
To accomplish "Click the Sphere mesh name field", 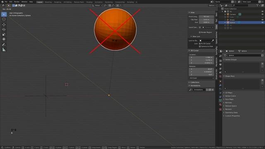I will tap(244, 55).
